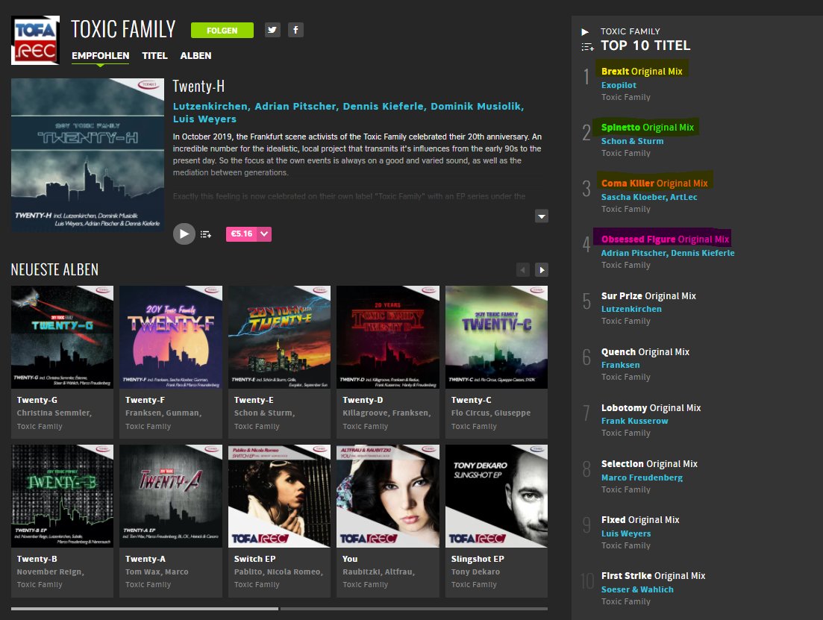Open the Twenty-G album cover
This screenshot has width=823, height=620.
click(62, 337)
